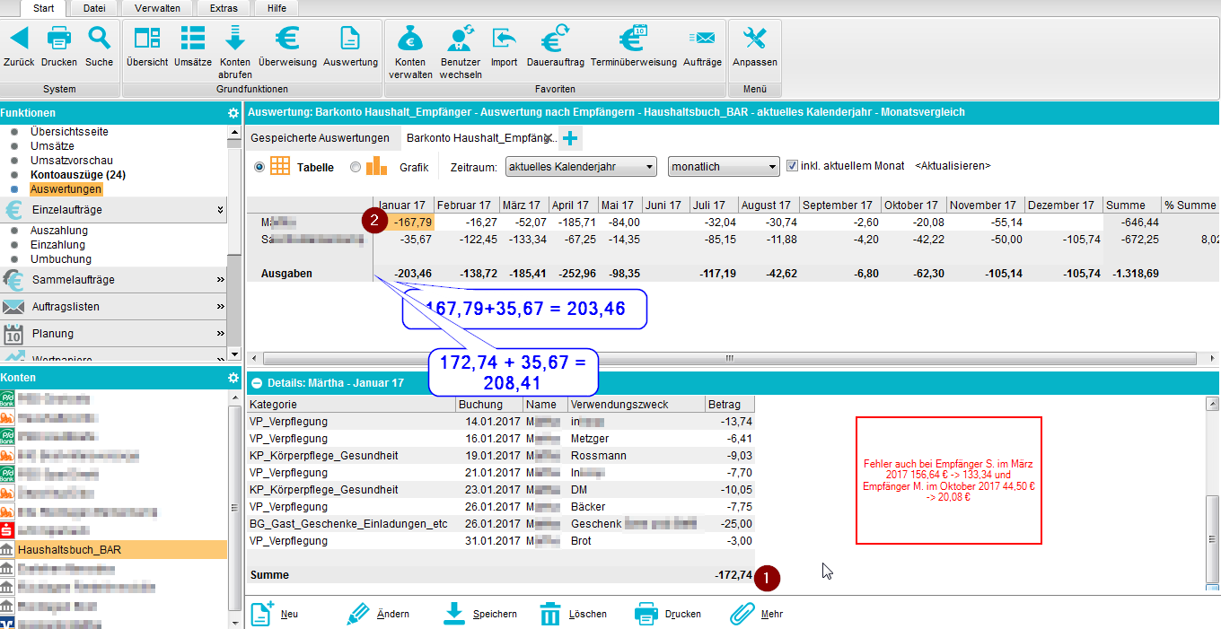Screen dimensions: 1221x629
Task: Select the Tabelle radio button
Action: click(x=259, y=167)
